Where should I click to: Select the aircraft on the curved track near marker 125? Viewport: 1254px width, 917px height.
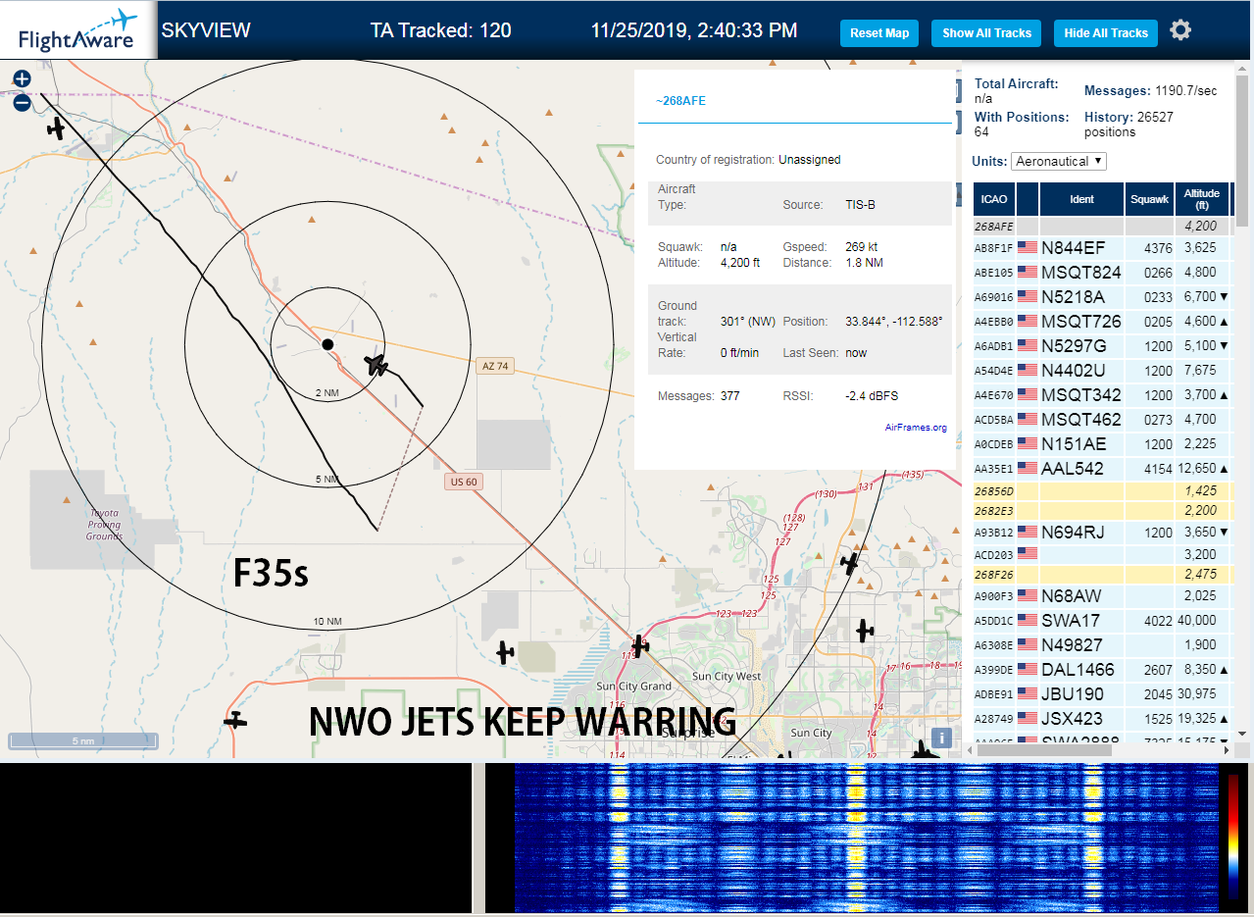(x=850, y=563)
